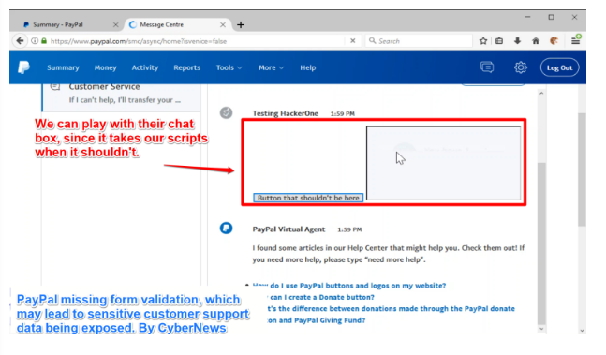Screen dimensions: 606x355
Task: Open account settings gear icon
Action: pyautogui.click(x=520, y=67)
